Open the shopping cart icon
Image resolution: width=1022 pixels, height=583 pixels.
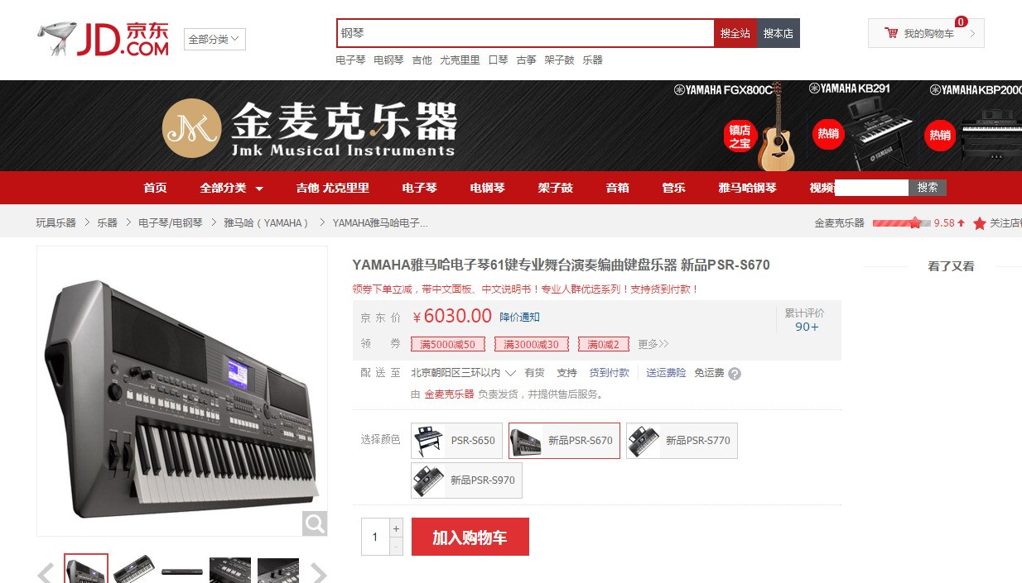click(x=891, y=33)
